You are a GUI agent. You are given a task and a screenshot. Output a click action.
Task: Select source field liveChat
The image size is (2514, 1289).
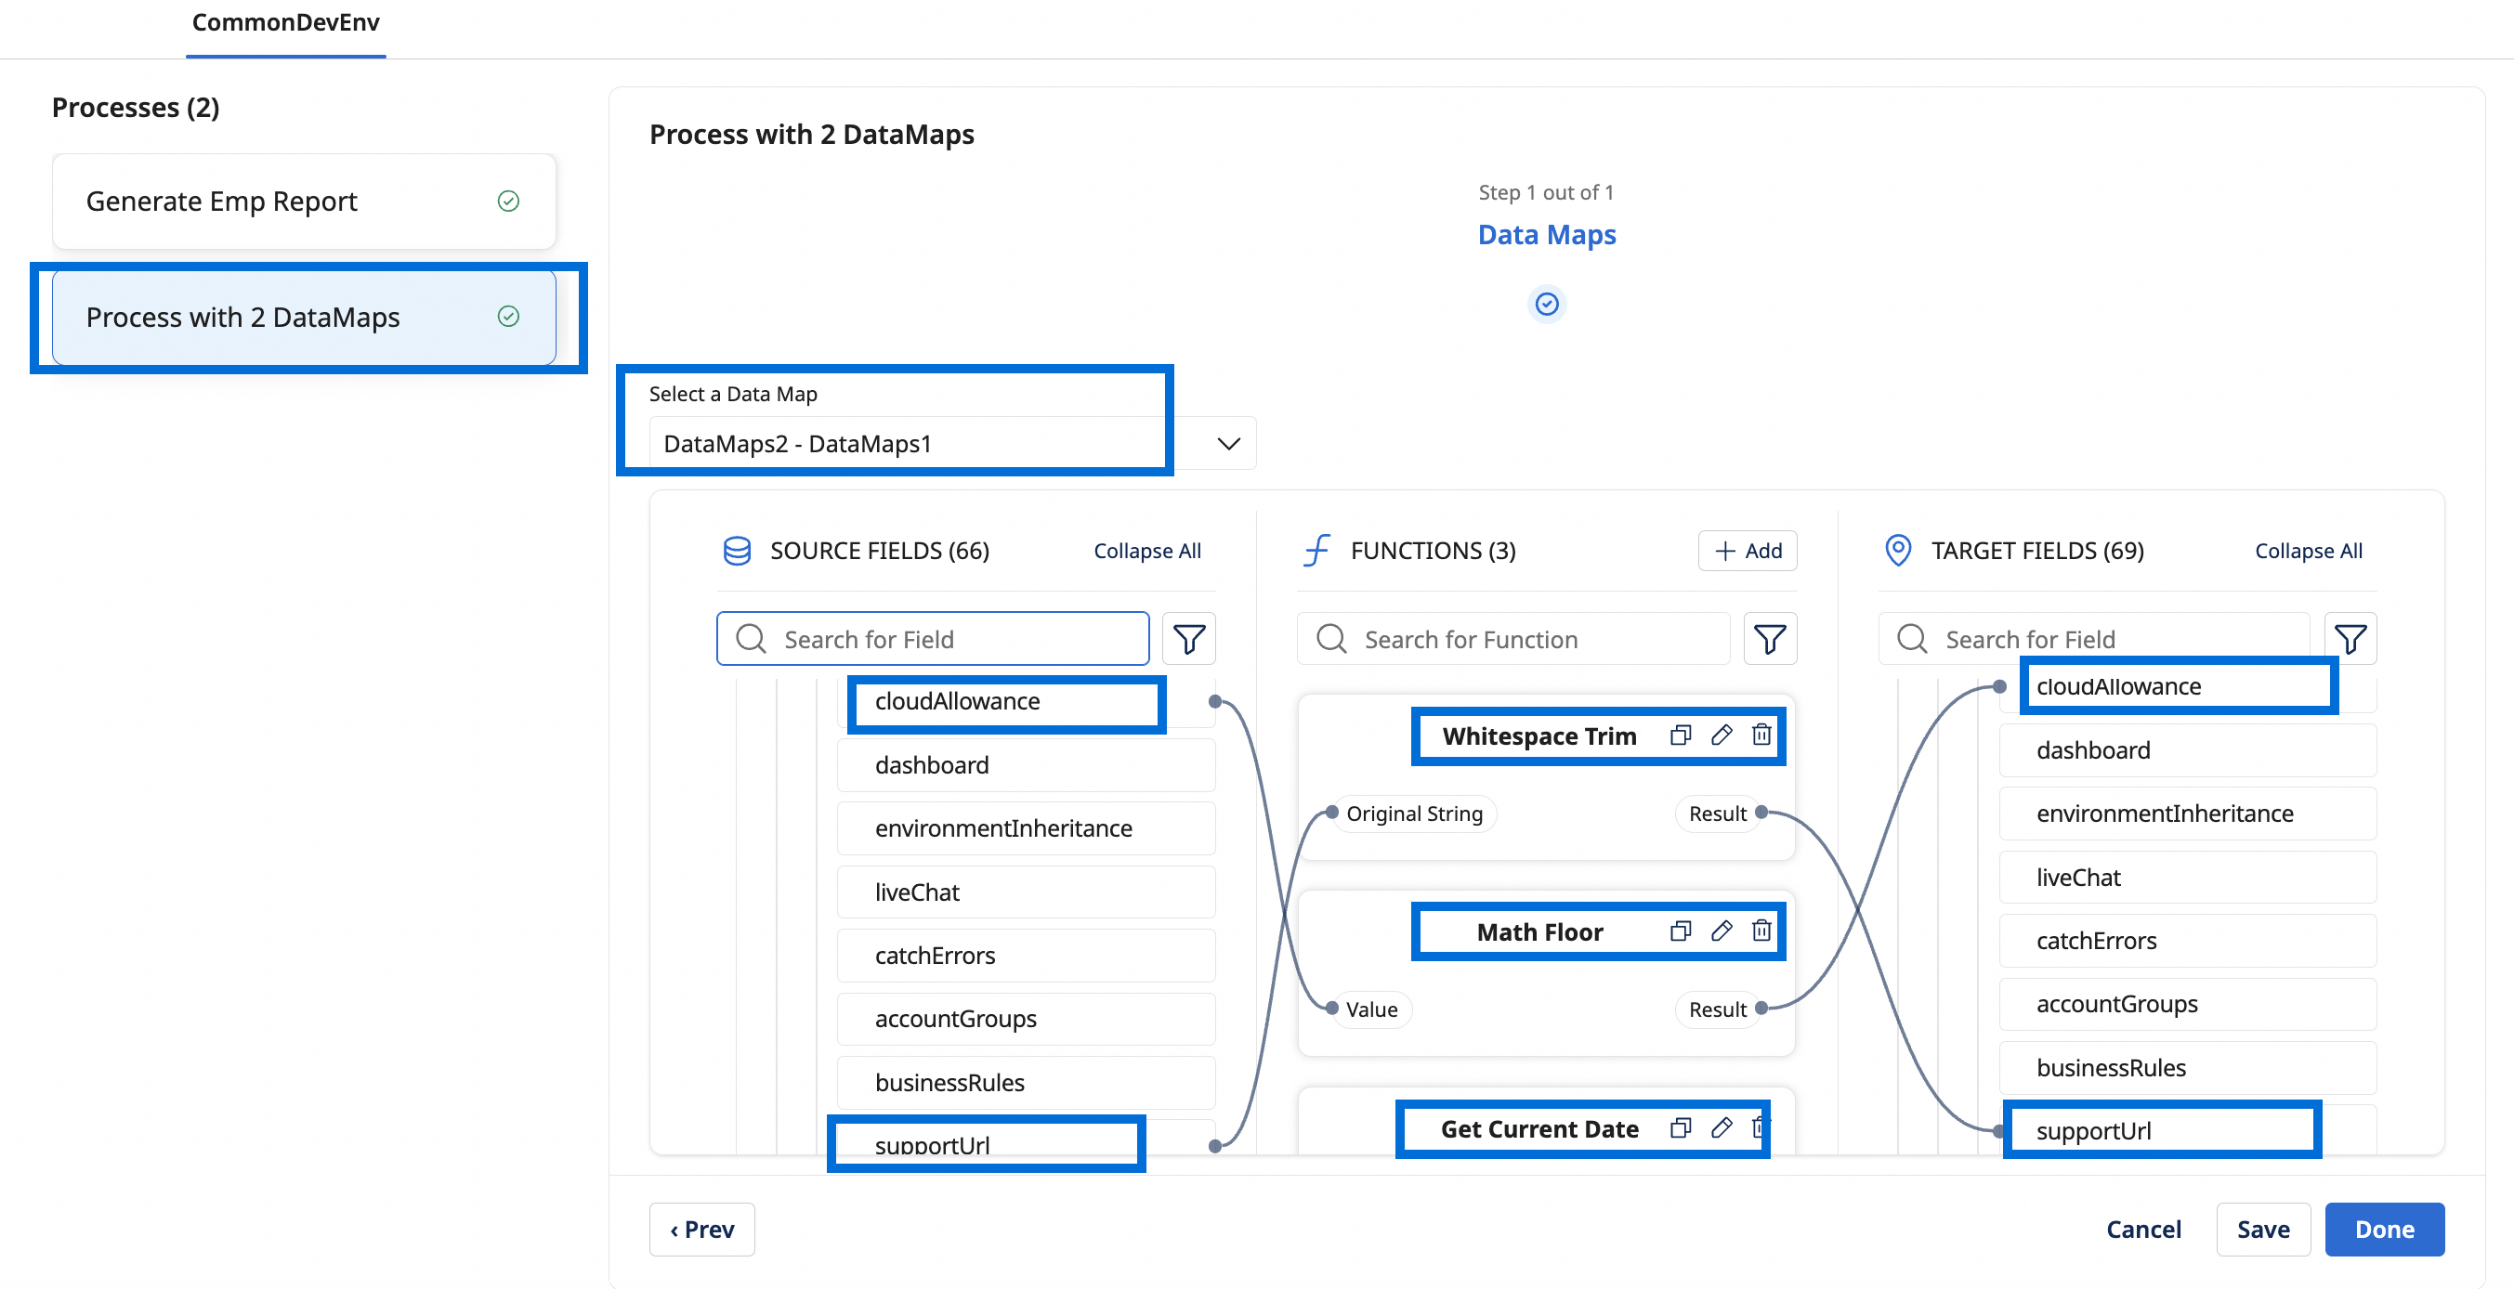pos(1025,892)
